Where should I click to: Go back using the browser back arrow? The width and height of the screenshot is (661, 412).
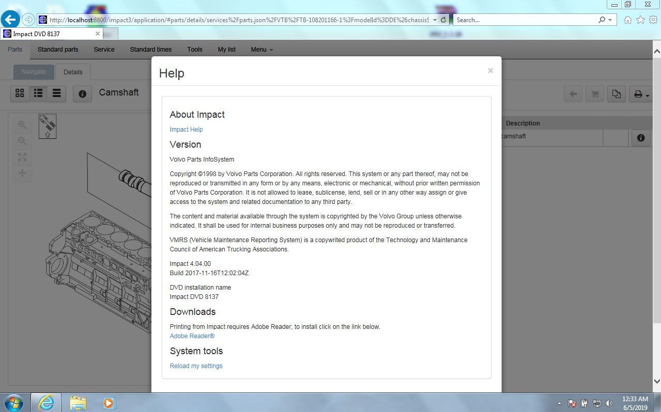[x=10, y=20]
